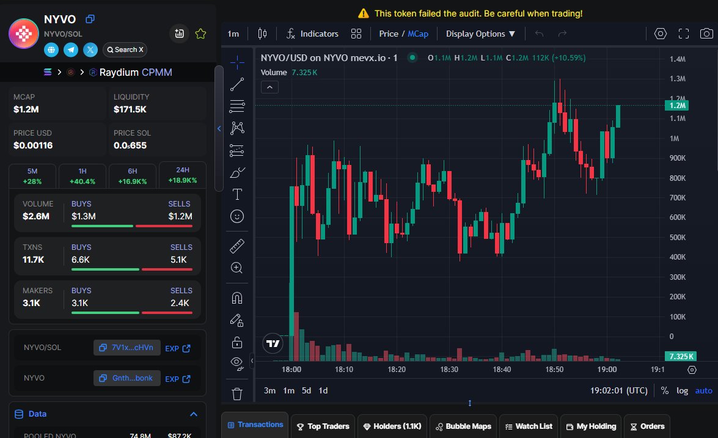Click the Search X button

125,49
